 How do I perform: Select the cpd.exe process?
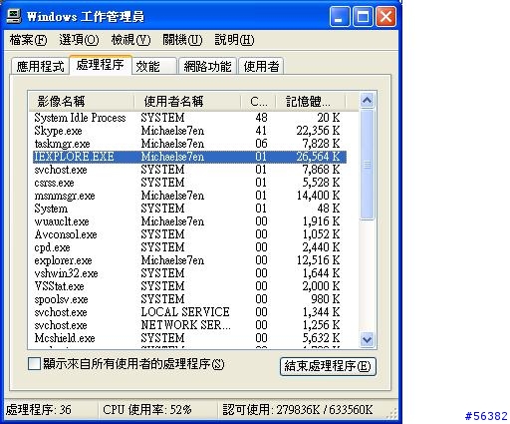click(189, 247)
